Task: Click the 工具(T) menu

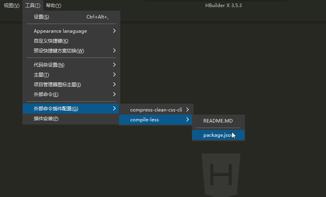Action: (x=33, y=6)
